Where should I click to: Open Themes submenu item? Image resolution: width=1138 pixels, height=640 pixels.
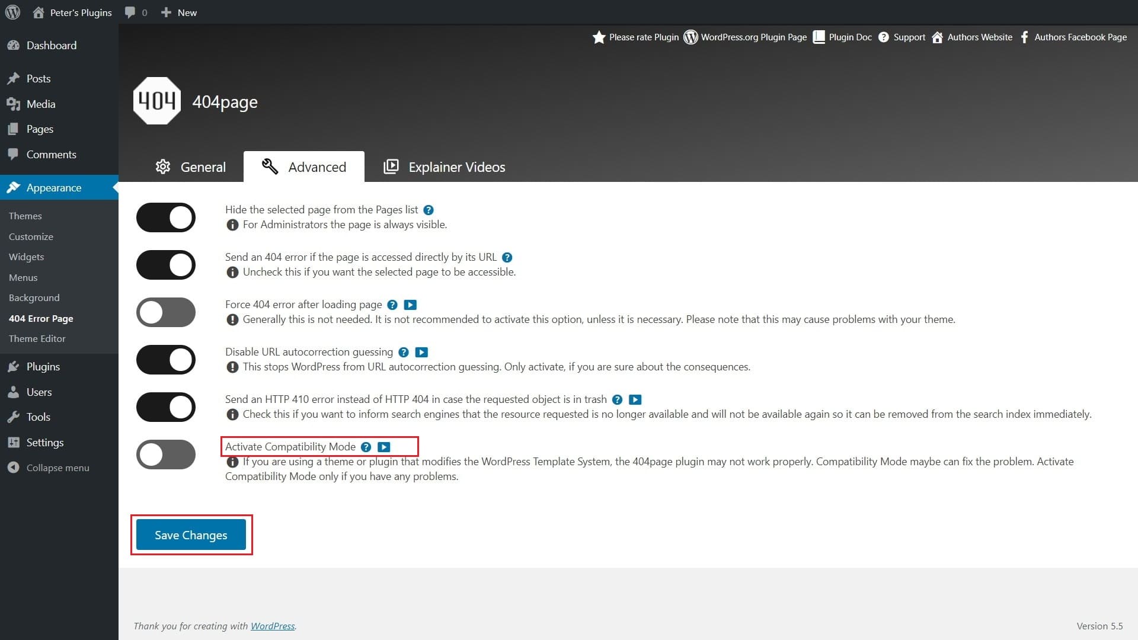(25, 216)
